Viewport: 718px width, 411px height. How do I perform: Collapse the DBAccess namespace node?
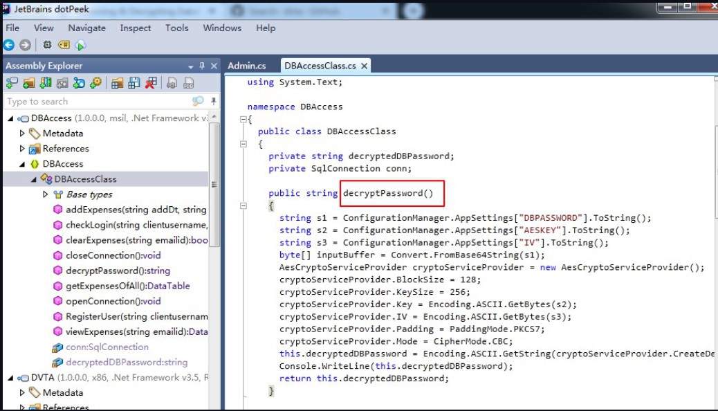[22, 164]
